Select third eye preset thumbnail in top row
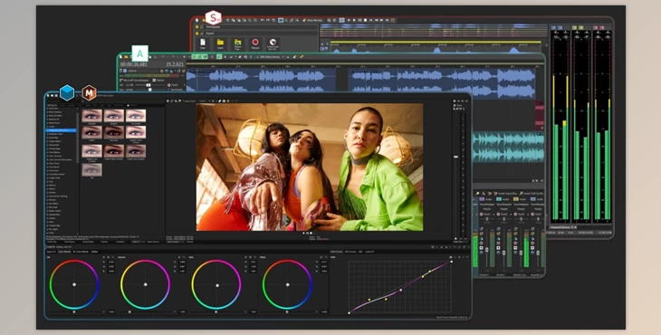 click(x=136, y=116)
